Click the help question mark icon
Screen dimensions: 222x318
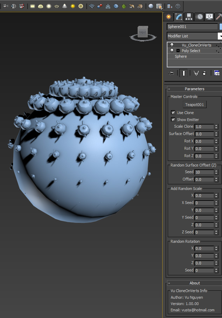click(178, 6)
